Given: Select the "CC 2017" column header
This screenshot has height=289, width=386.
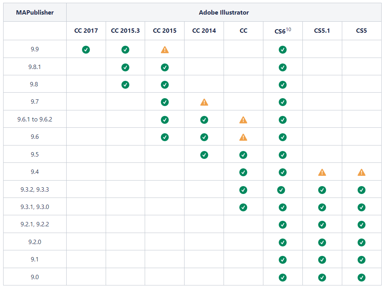Looking at the screenshot, I should 86,31.
